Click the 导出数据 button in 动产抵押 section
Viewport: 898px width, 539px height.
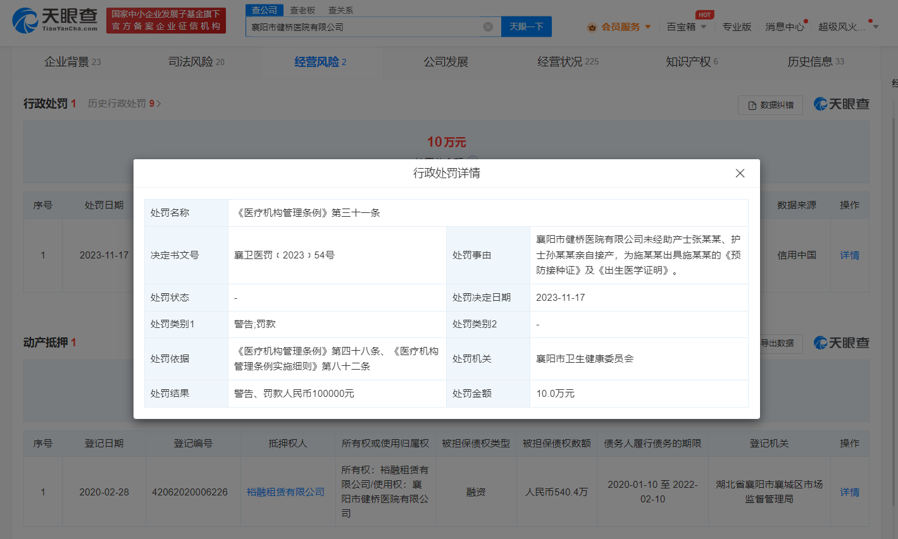776,343
